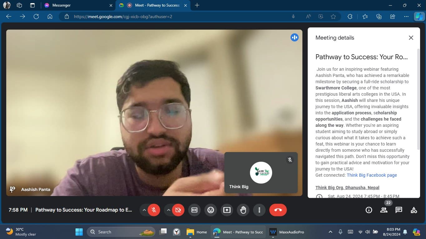Open Edge settings and more menu
Screen dimensions: 426x239
click(x=406, y=17)
